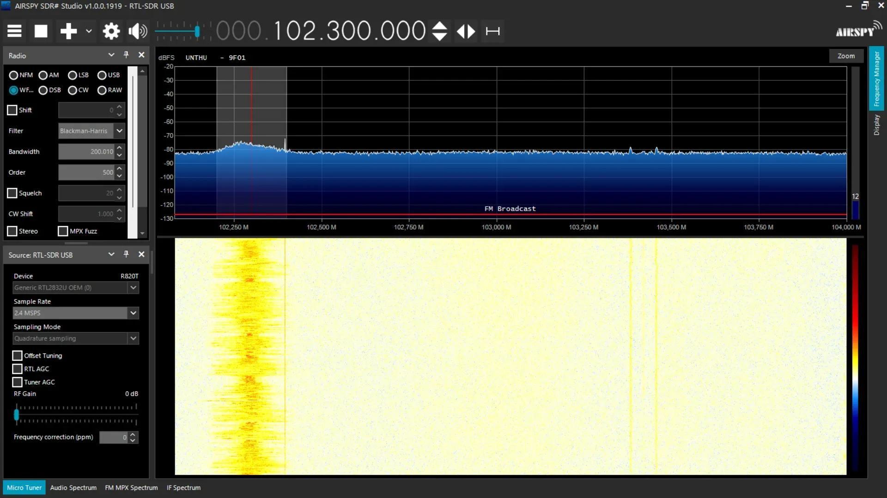Open the Blackman-Harris filter dropdown
The image size is (887, 498).
coord(119,130)
